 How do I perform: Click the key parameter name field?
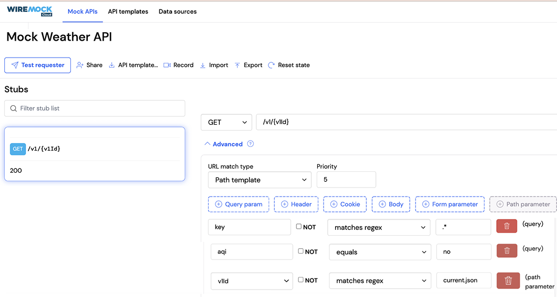click(249, 227)
